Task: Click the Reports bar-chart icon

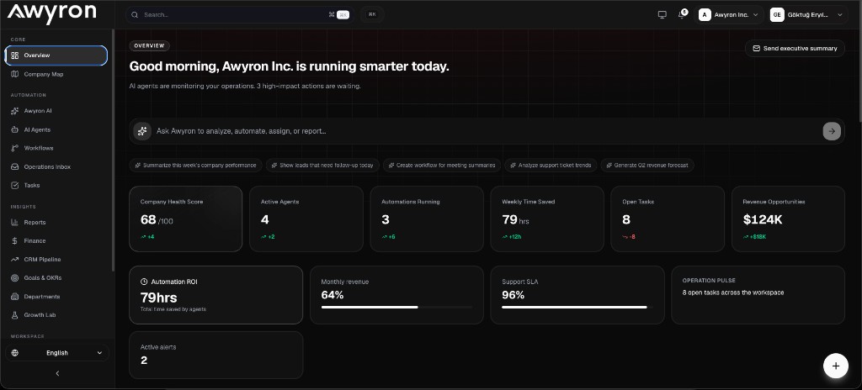Action: point(15,223)
